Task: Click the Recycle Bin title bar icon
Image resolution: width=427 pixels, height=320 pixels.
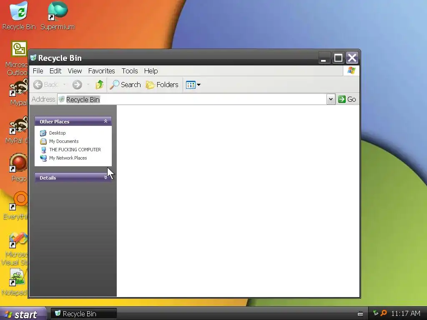Action: pyautogui.click(x=33, y=57)
